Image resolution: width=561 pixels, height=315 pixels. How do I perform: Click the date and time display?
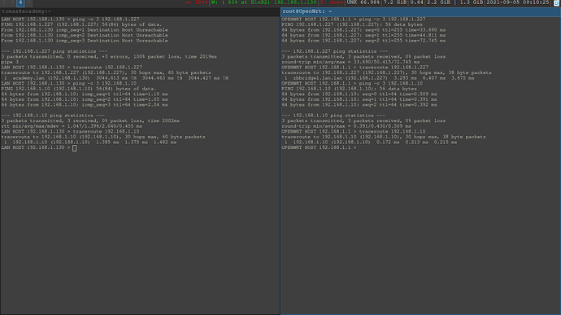tap(517, 2)
